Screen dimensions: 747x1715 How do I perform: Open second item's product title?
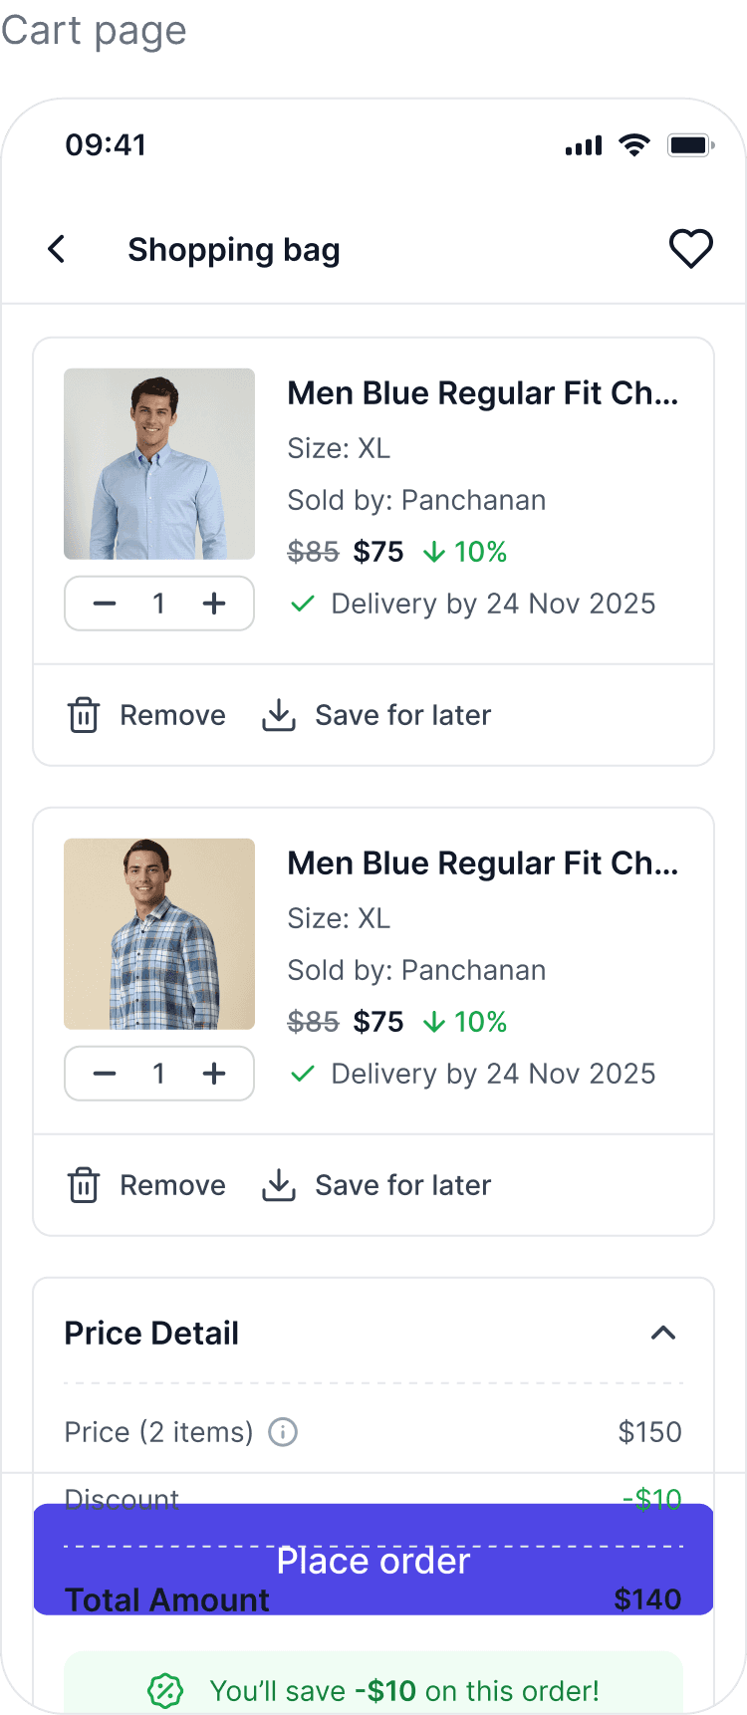click(x=482, y=863)
